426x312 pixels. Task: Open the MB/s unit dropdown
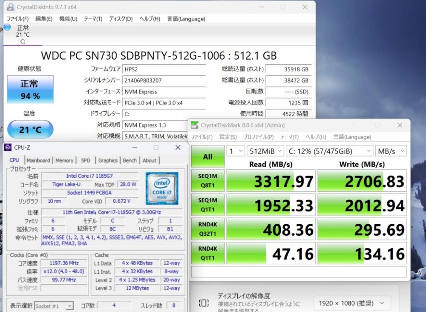pos(391,151)
